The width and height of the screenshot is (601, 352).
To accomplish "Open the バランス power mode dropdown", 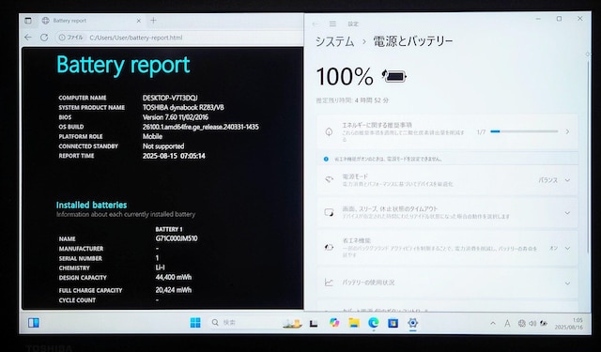I will (554, 180).
